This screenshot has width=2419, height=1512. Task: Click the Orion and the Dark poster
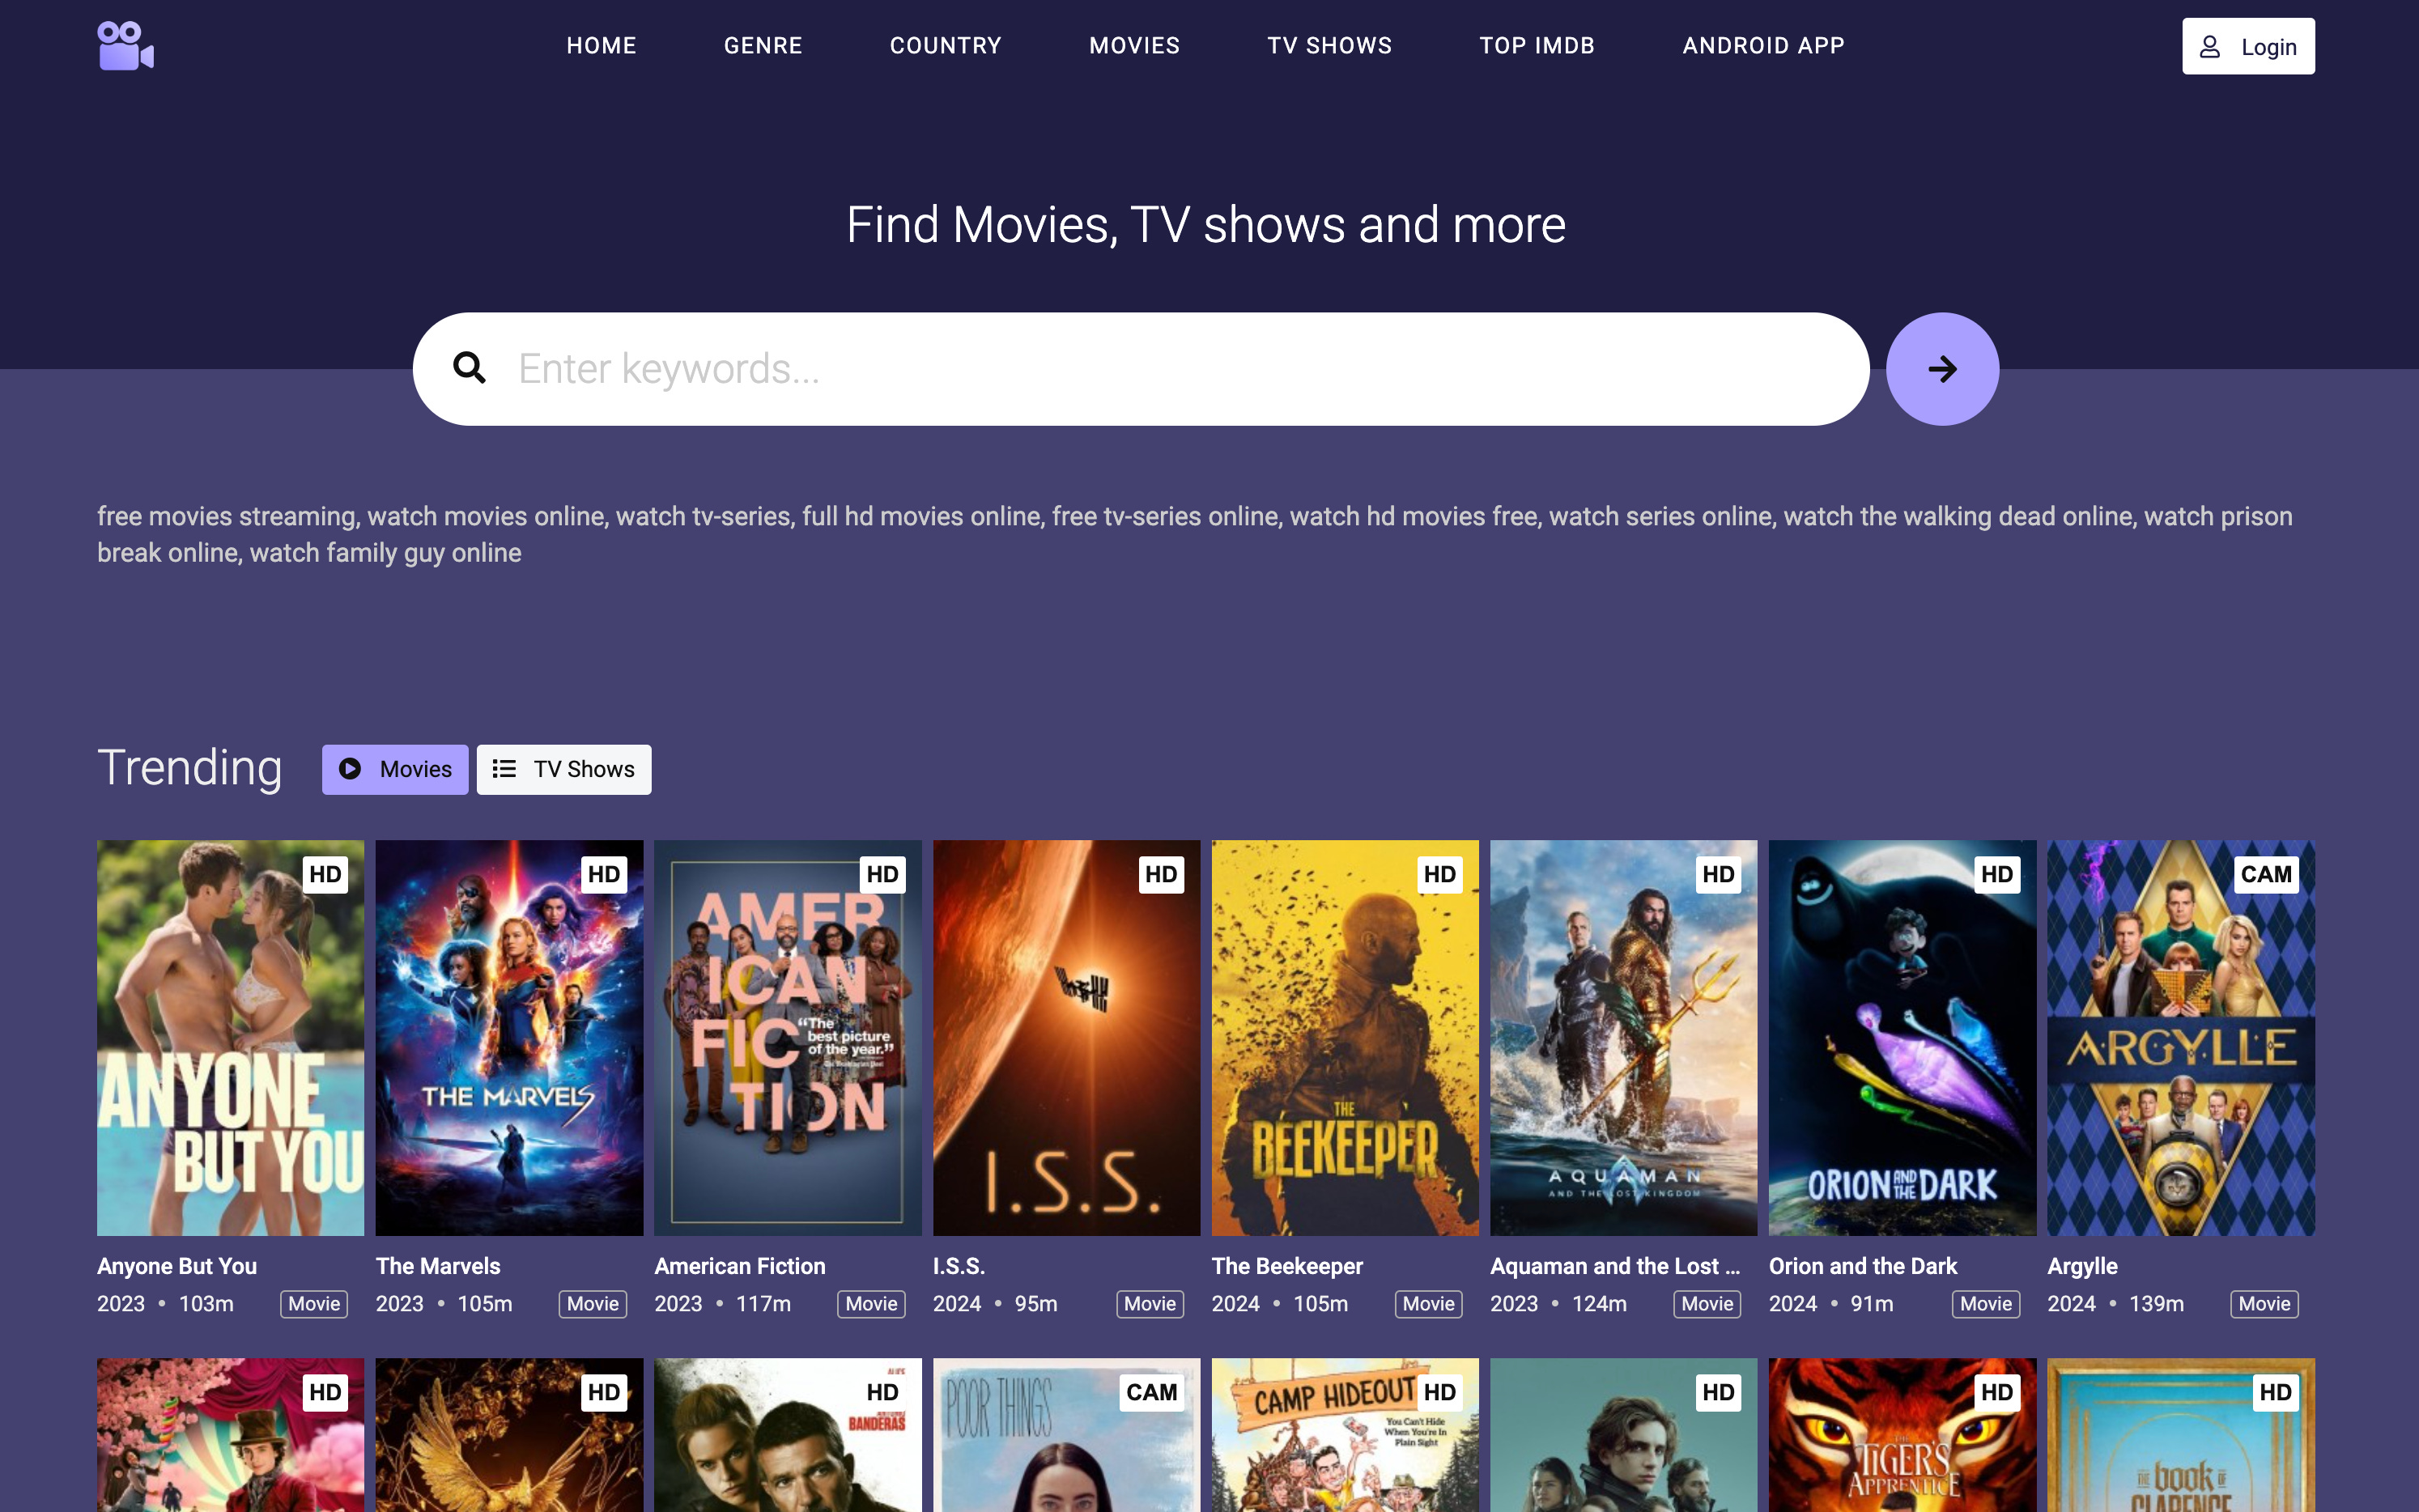[1902, 1038]
